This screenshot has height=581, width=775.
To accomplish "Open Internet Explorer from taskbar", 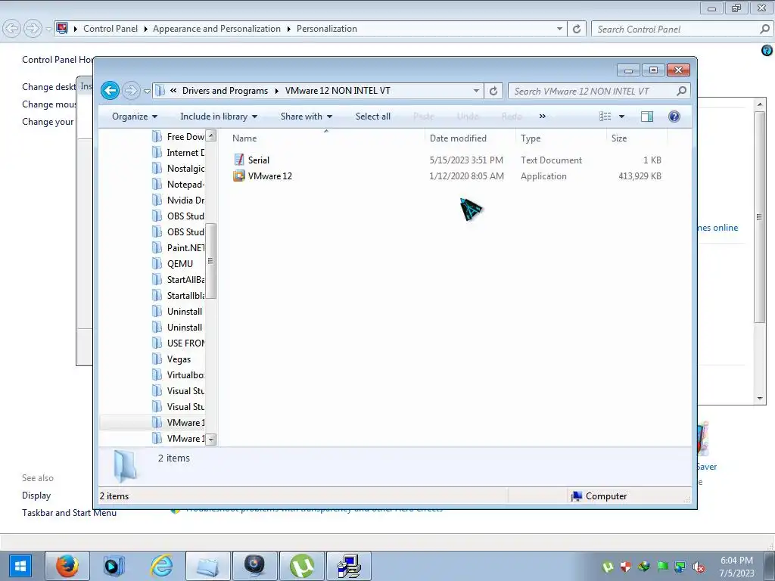I will point(161,566).
